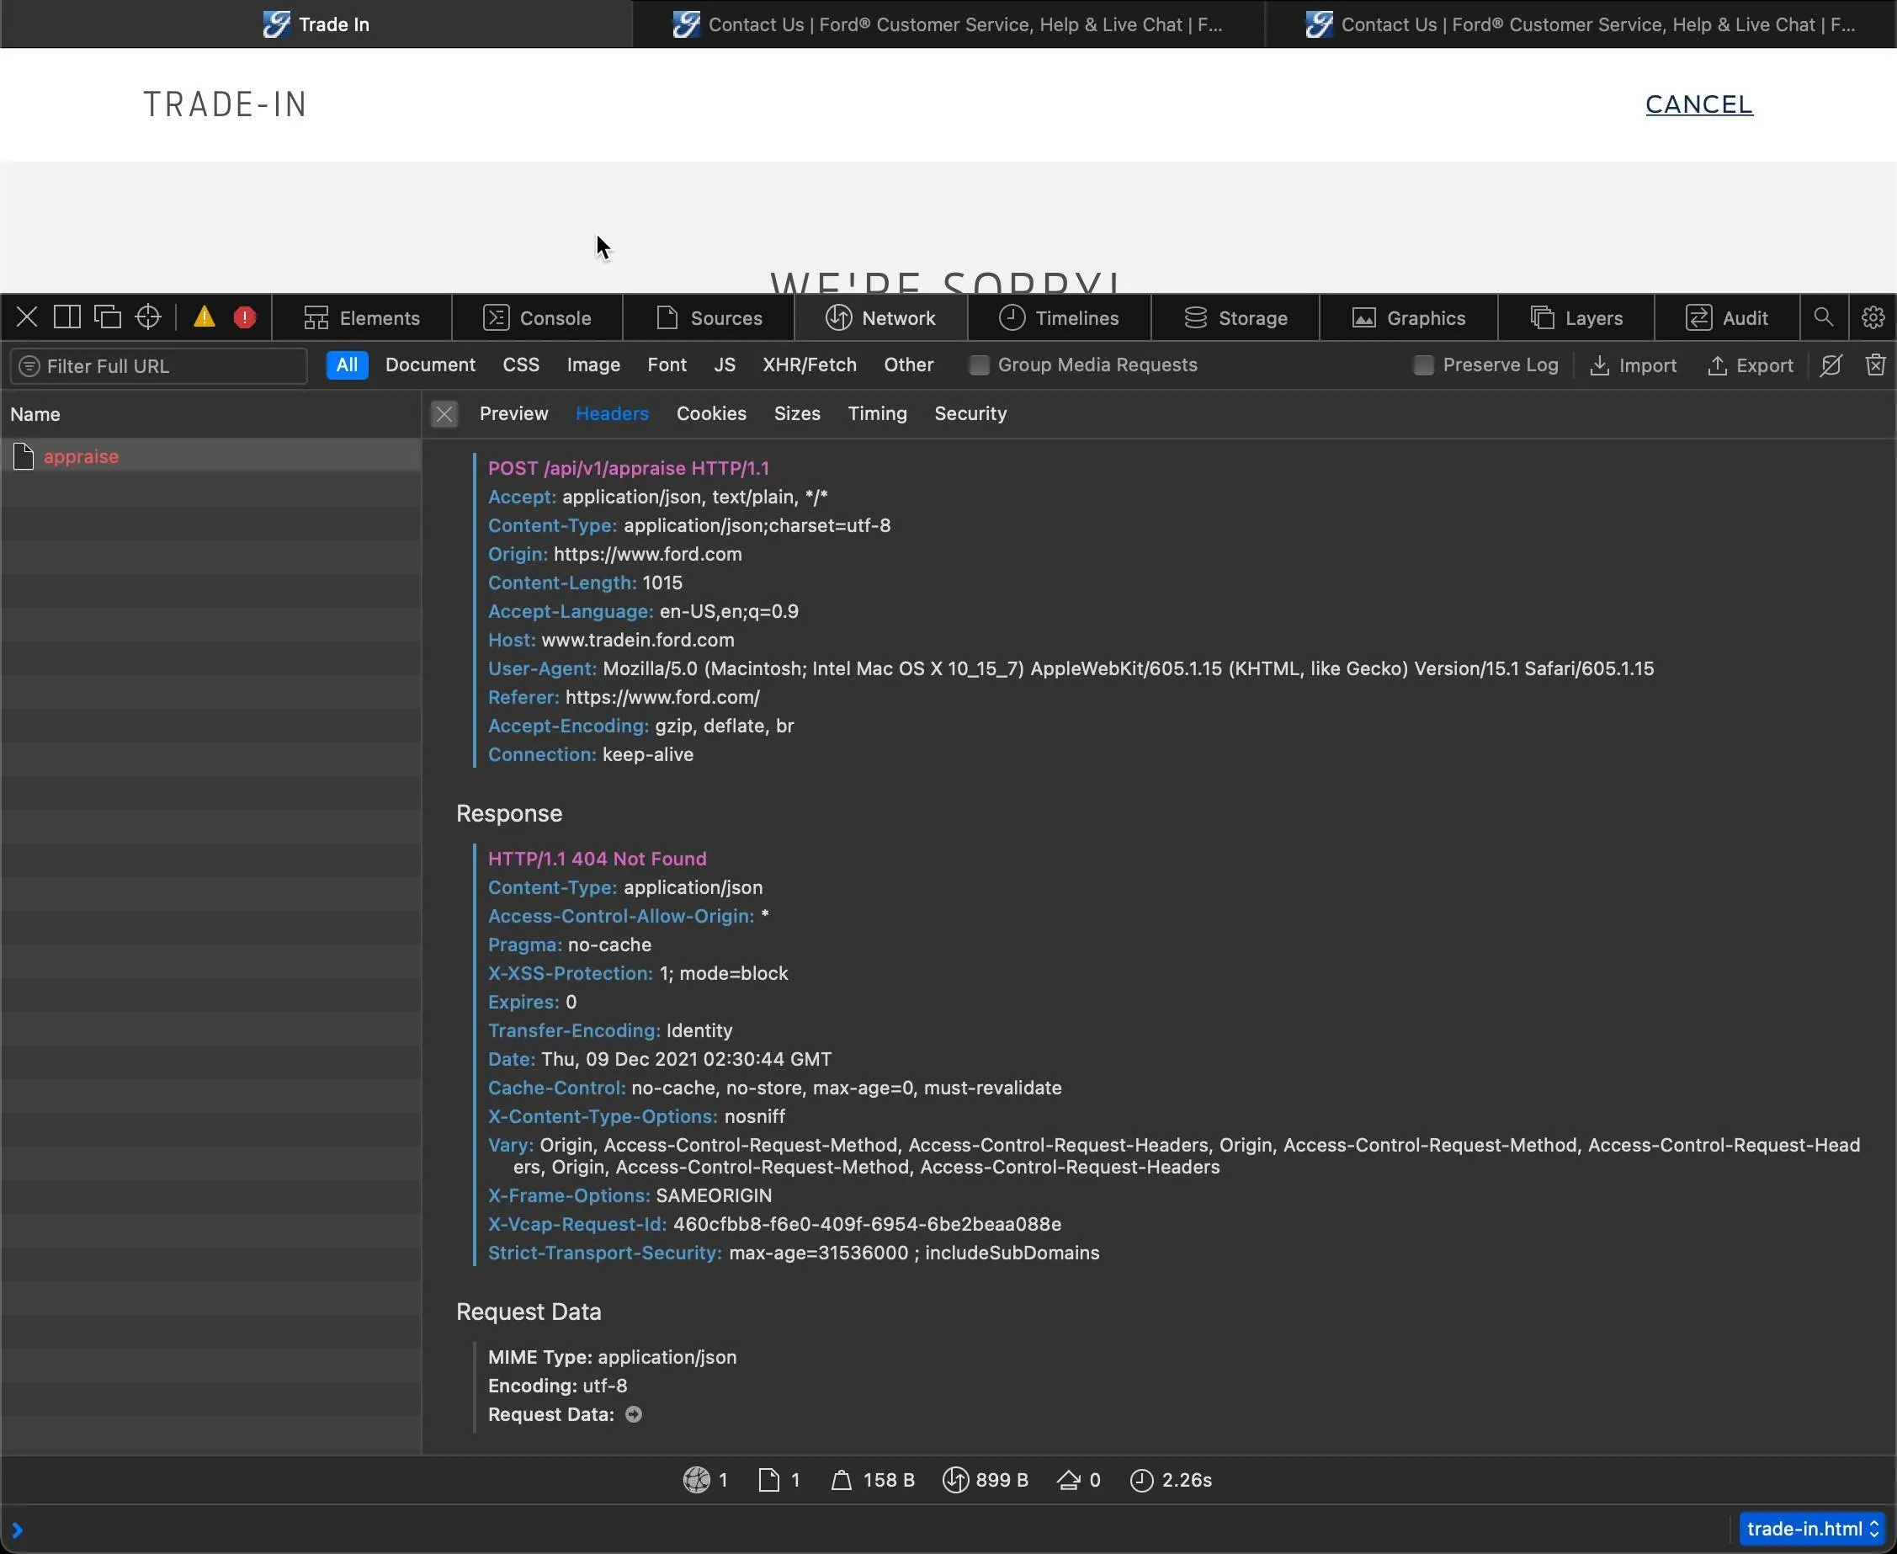Image resolution: width=1897 pixels, height=1554 pixels.
Task: Click the console prompt chevron
Action: click(x=17, y=1530)
